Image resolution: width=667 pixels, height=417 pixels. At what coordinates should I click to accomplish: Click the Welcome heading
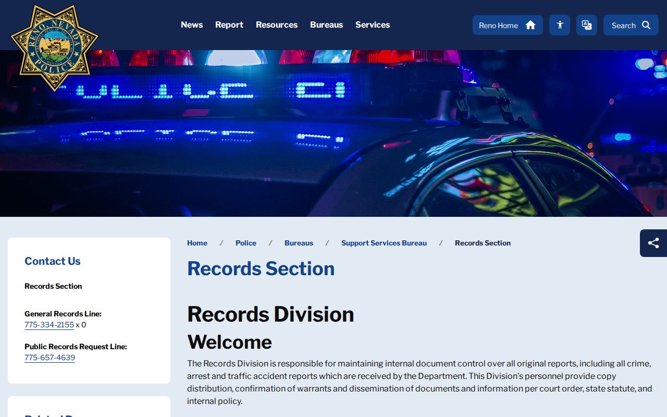click(x=229, y=342)
